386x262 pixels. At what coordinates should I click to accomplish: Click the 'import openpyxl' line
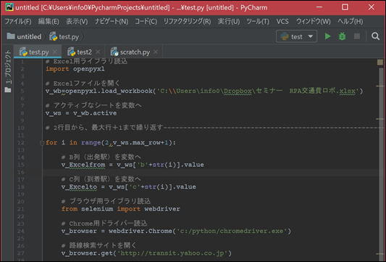pos(75,69)
